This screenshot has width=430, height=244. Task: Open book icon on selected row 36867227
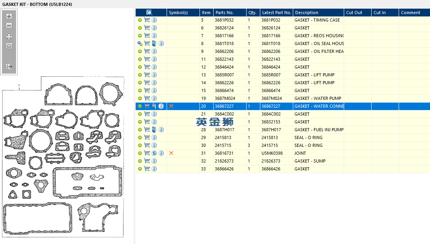[154, 106]
